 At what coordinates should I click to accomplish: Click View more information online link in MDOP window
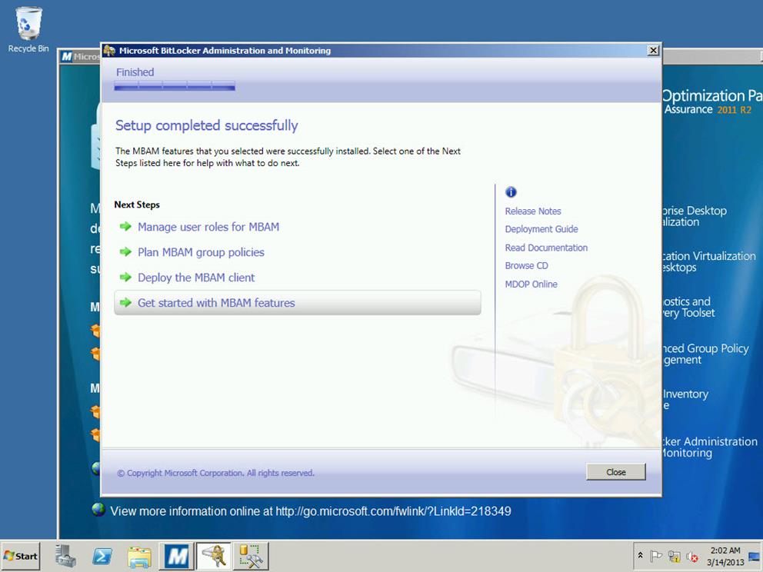[x=311, y=511]
